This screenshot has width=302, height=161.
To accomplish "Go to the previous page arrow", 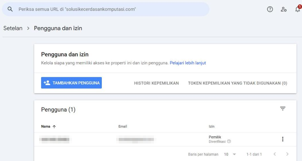I will (275, 154).
